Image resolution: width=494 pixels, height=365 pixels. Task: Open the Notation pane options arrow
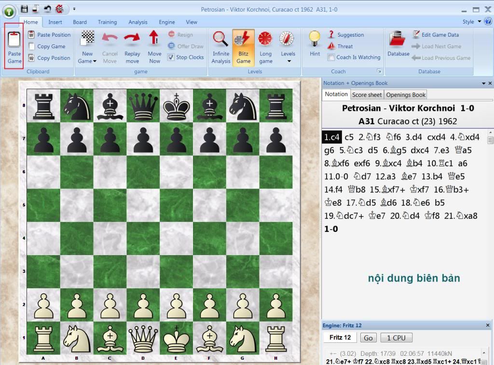pyautogui.click(x=483, y=83)
